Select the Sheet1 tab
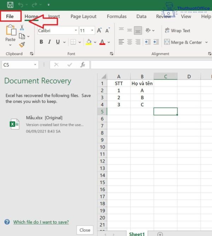 click(137, 234)
